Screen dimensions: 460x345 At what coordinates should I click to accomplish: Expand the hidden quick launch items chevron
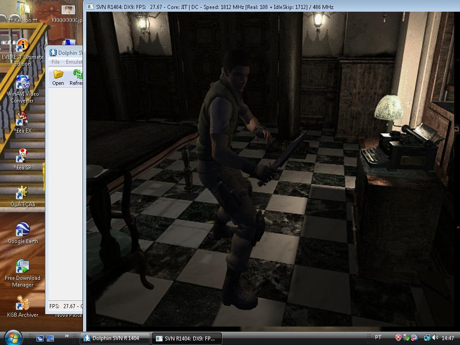(66, 336)
